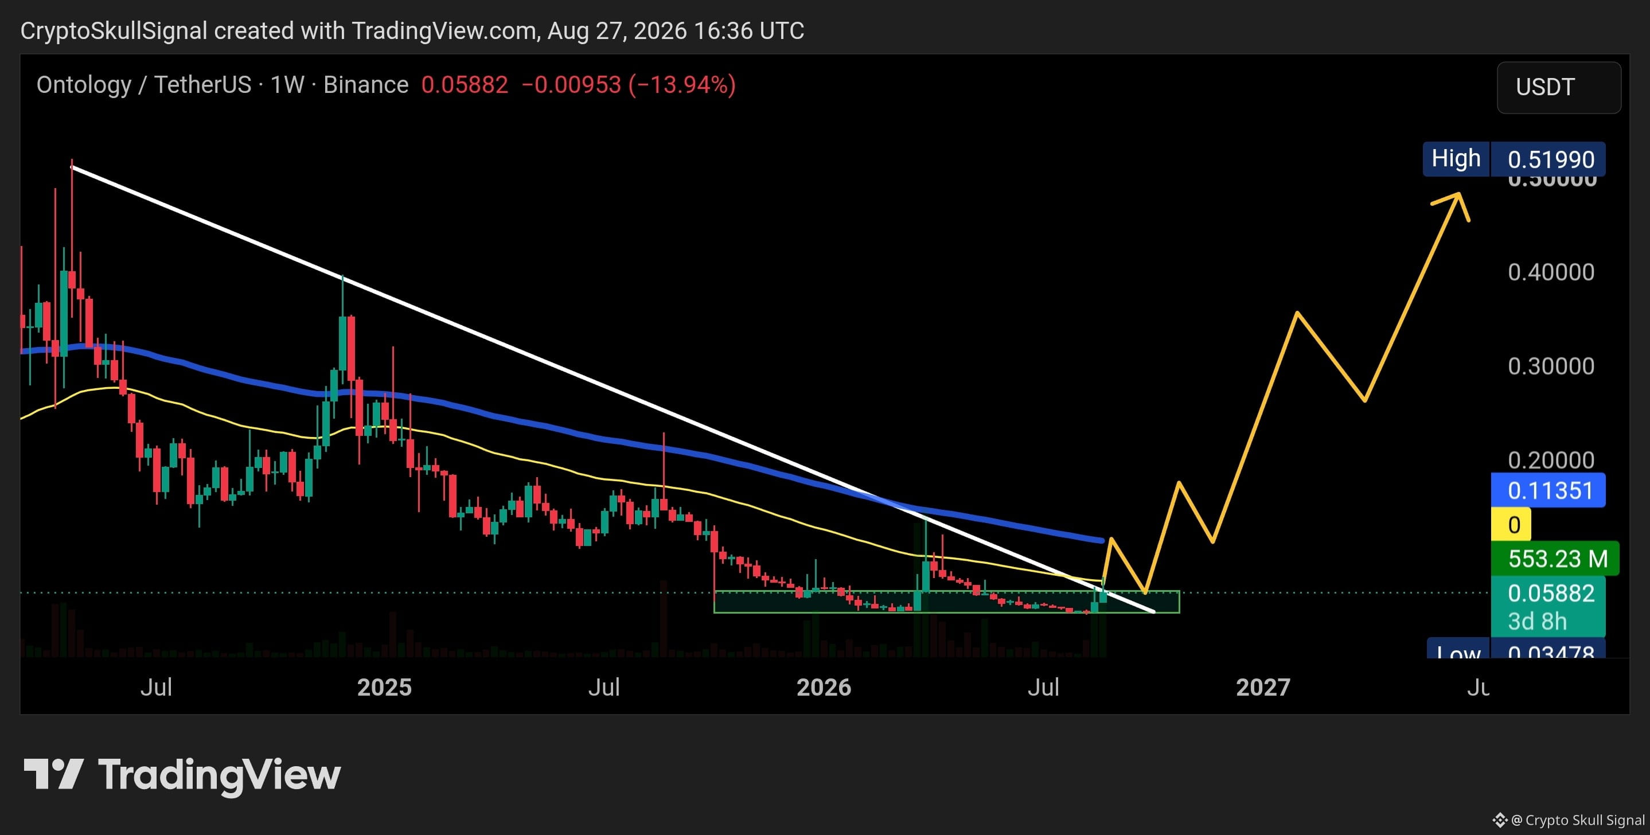Click the 2025 time axis label

pos(384,687)
